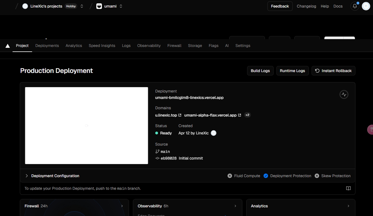Click the Apr 12 by LineXic text

(x=193, y=133)
